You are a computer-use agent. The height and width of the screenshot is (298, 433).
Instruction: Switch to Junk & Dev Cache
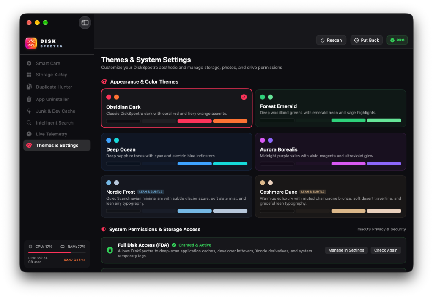(57, 111)
